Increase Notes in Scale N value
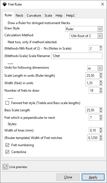 [x=101, y=47]
